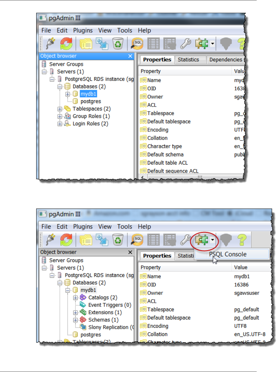
Task: Open Help menu in bottom pgAdmin window
Action: tap(144, 226)
